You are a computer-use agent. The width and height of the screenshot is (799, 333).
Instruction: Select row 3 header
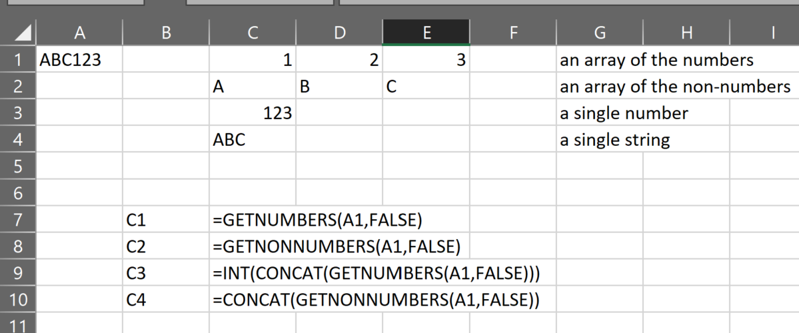point(18,113)
